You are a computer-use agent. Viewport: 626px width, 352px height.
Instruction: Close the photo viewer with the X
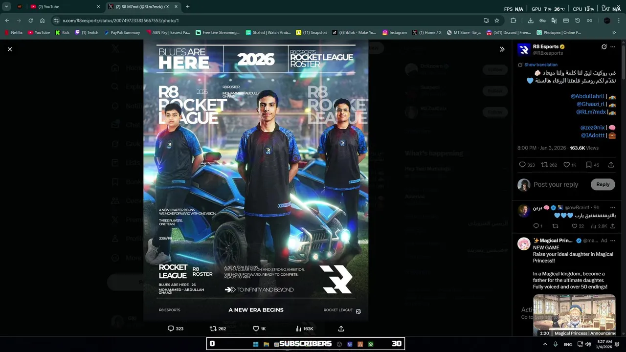coord(9,49)
